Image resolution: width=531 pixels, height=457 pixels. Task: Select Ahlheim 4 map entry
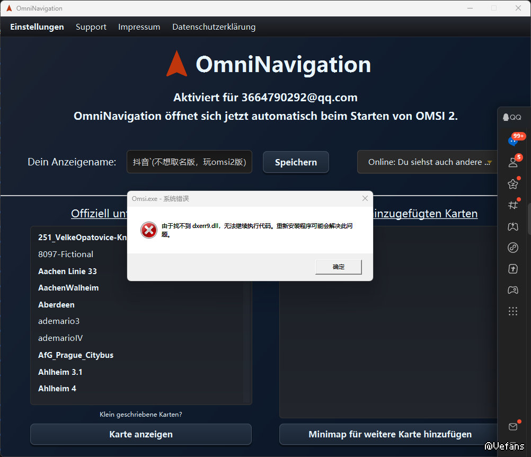[57, 389]
